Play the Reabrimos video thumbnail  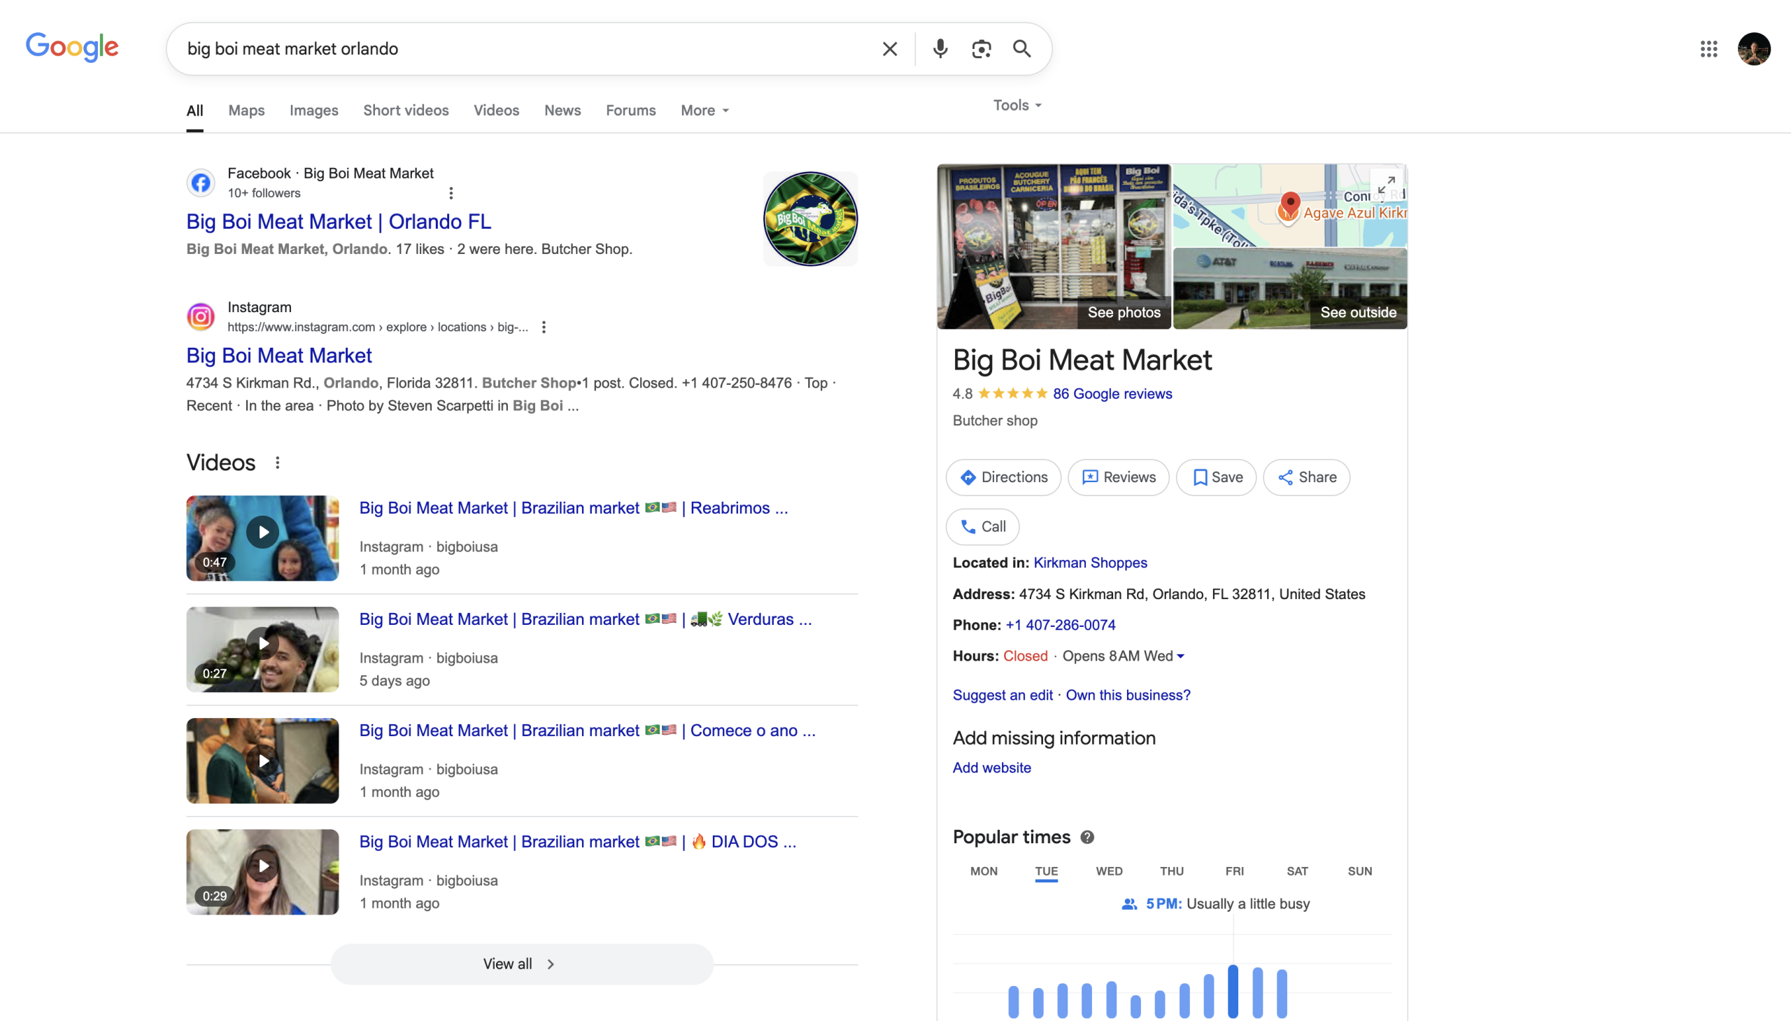click(262, 538)
